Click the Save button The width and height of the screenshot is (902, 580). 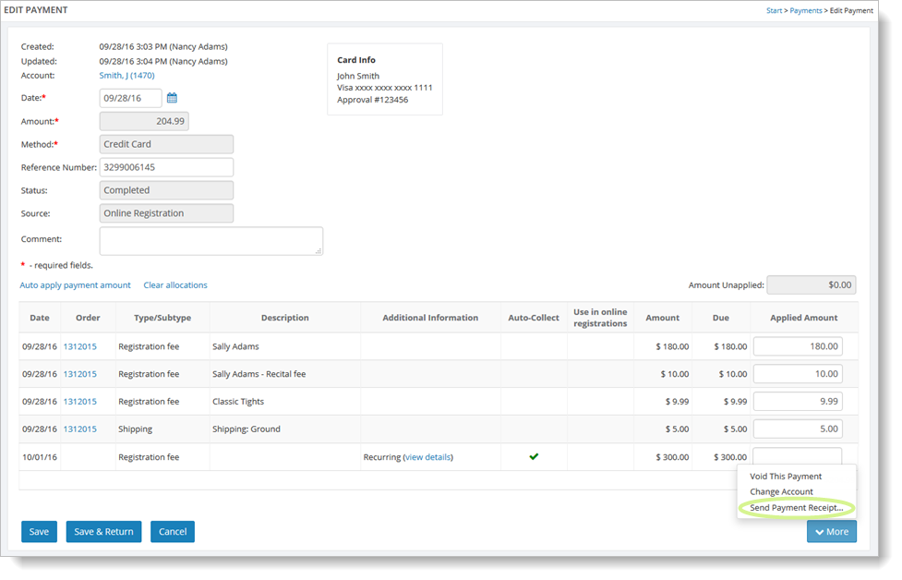coord(39,531)
